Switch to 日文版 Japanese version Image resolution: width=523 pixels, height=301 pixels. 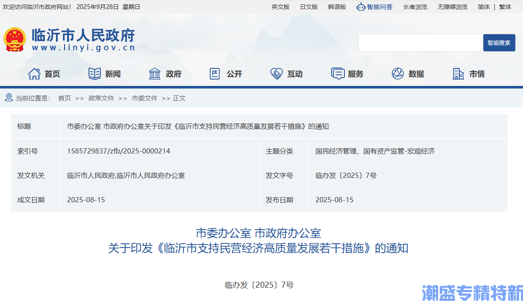[x=309, y=7]
